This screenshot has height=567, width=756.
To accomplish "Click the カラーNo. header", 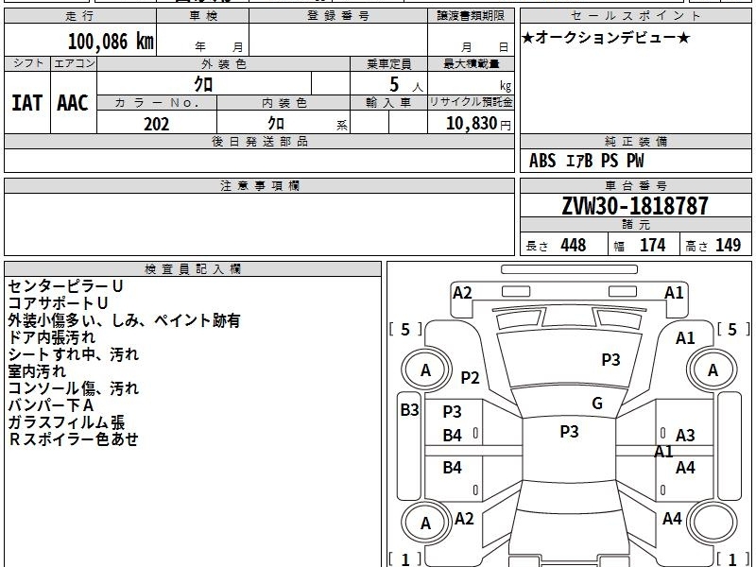I will click(x=157, y=103).
